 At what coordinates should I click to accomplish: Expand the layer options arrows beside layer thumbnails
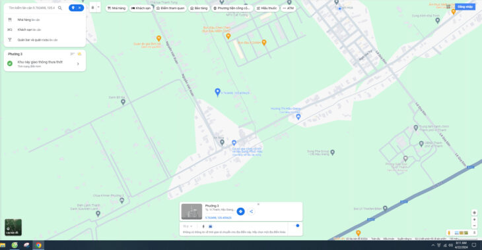coord(474,233)
